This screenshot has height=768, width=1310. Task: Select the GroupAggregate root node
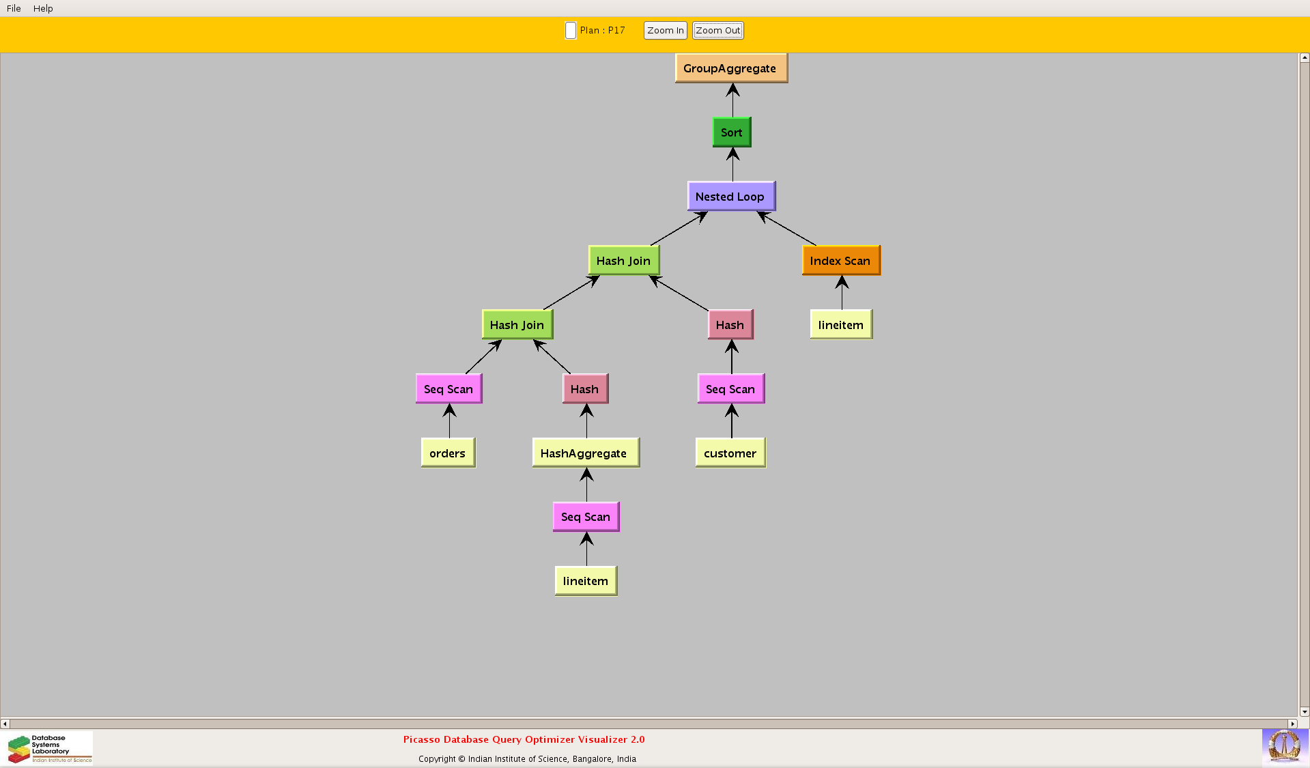point(730,68)
